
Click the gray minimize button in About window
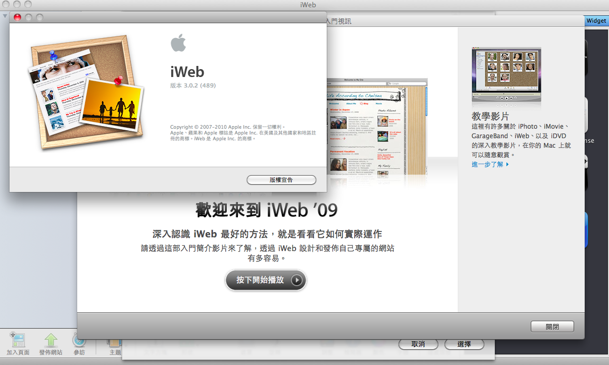tap(29, 17)
